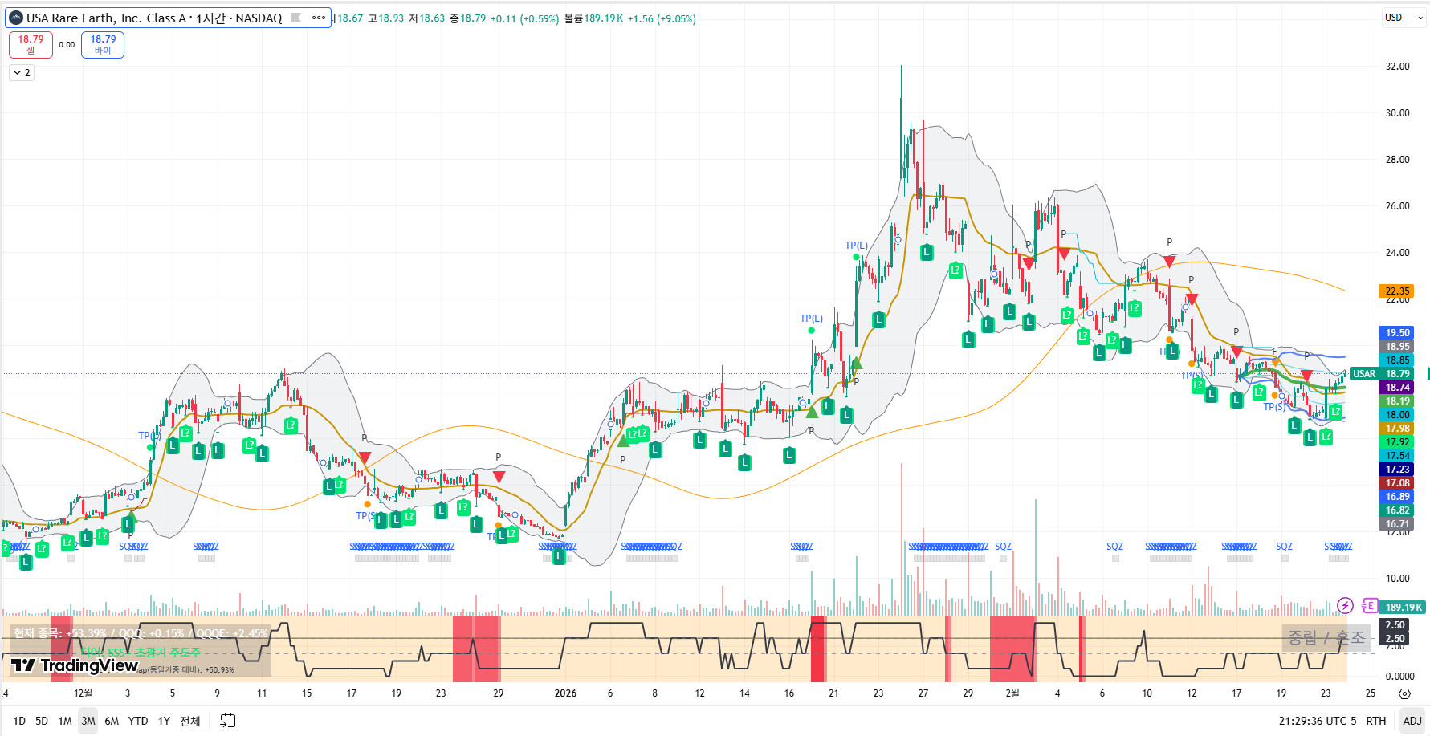Click the 12월 label on time axis
This screenshot has width=1430, height=736.
point(84,693)
